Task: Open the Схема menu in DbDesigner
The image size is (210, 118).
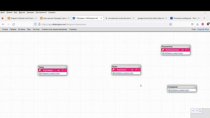Action: 5,29
